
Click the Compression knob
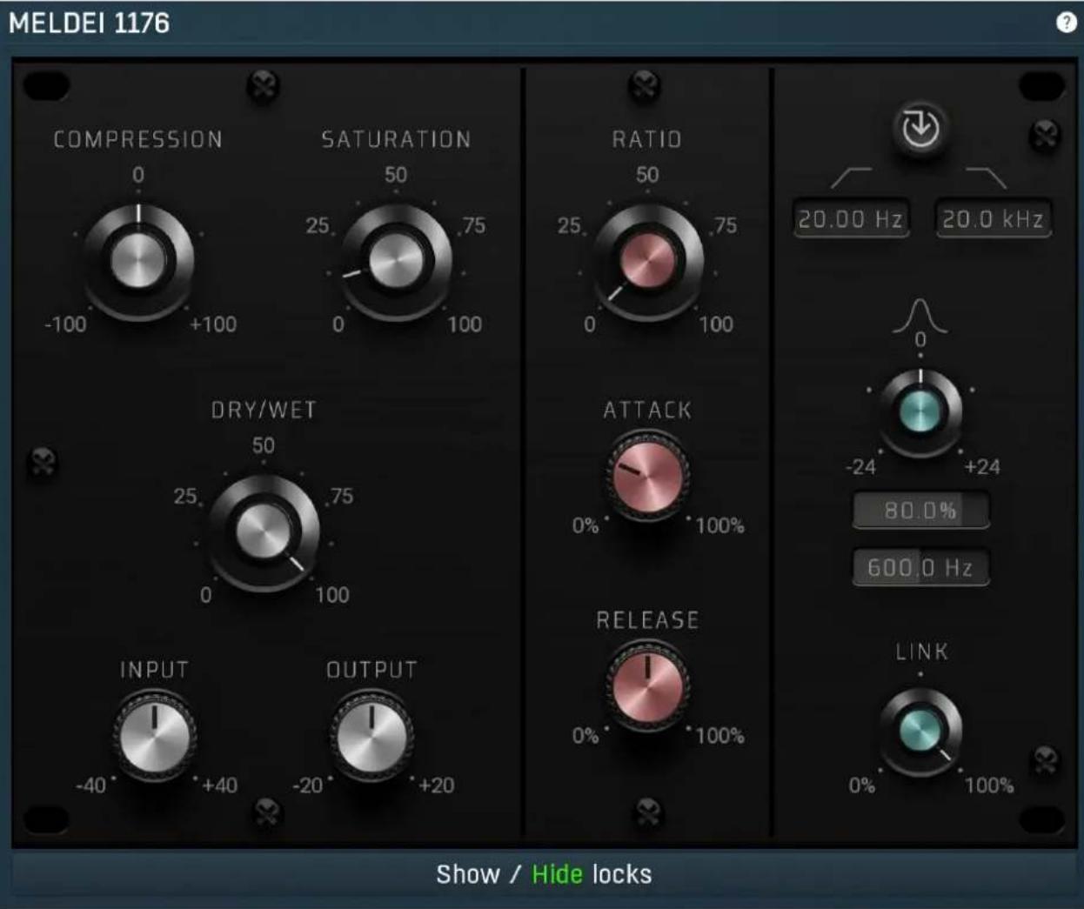point(138,261)
